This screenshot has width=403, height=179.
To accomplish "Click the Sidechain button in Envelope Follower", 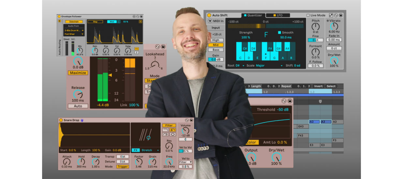I will (74, 21).
